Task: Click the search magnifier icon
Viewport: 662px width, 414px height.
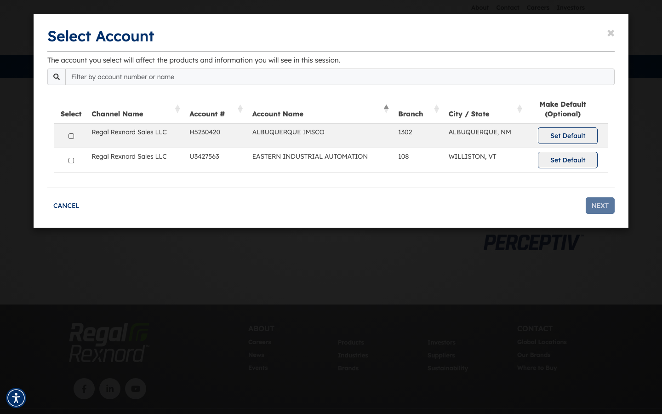Action: 57,77
